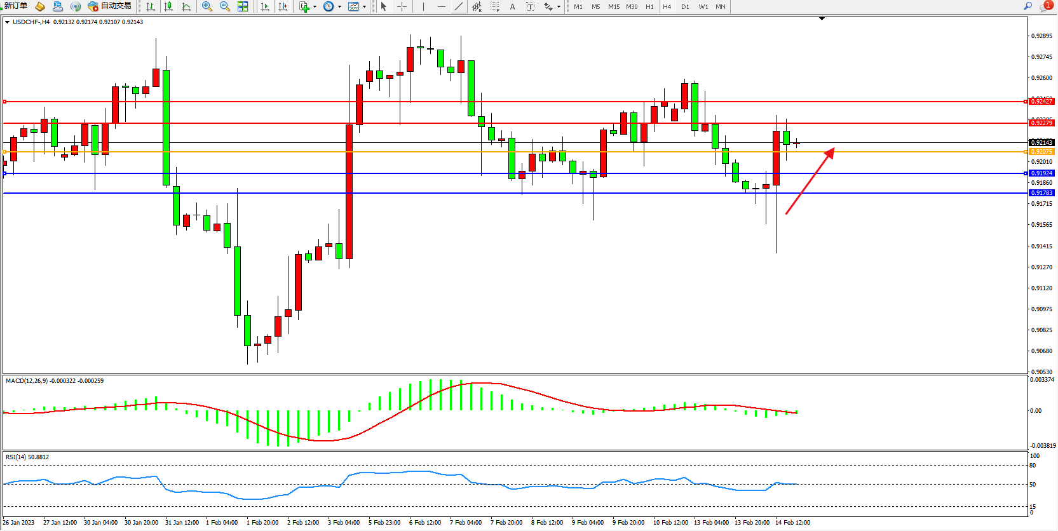Open the search magnifier icon

(1027, 6)
